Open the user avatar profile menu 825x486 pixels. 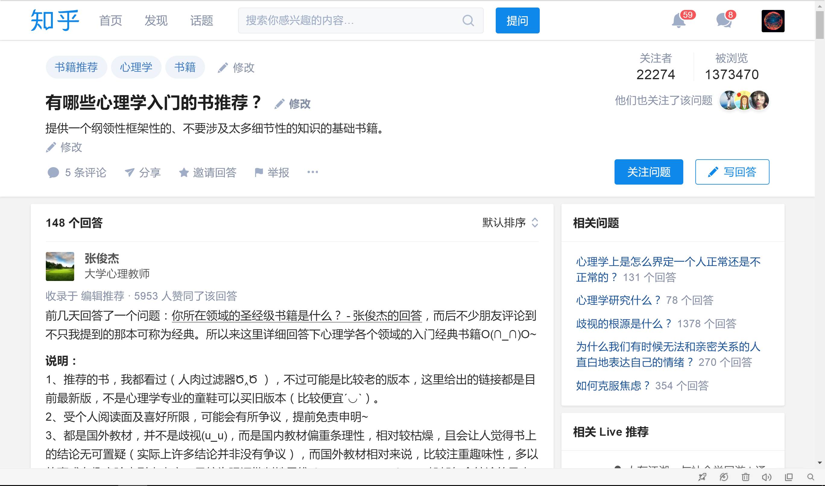(x=773, y=21)
